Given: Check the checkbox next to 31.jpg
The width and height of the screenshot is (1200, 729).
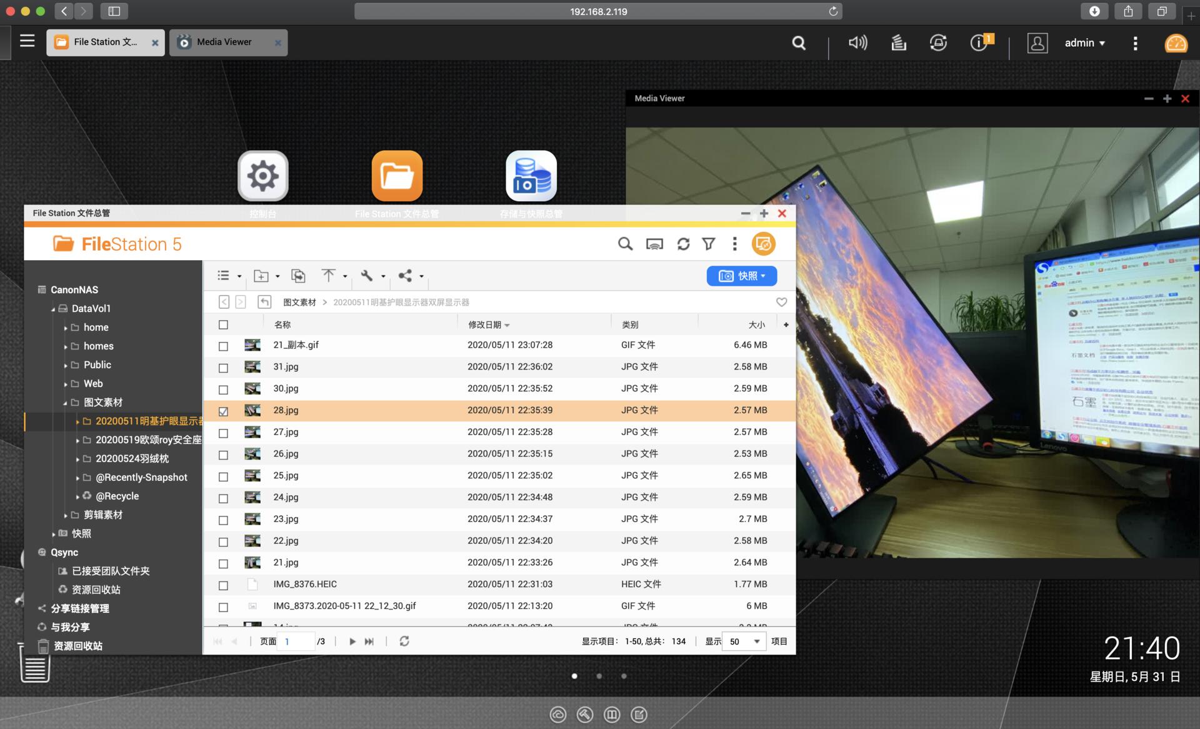Looking at the screenshot, I should coord(223,368).
